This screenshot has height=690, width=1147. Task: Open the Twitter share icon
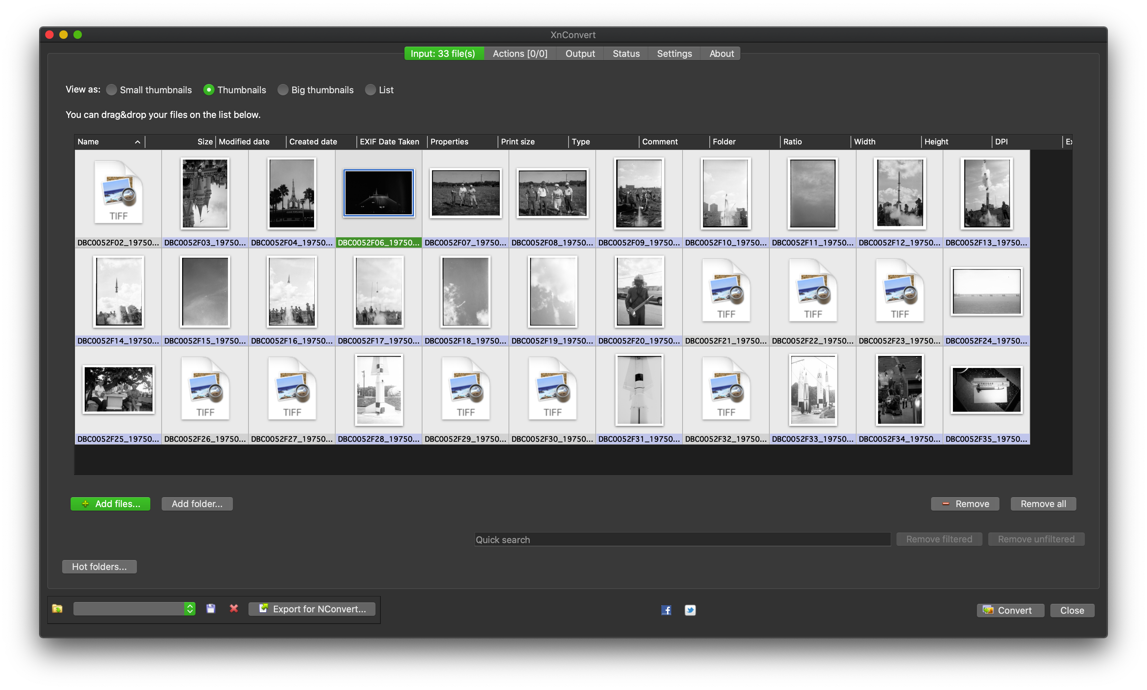pyautogui.click(x=690, y=611)
